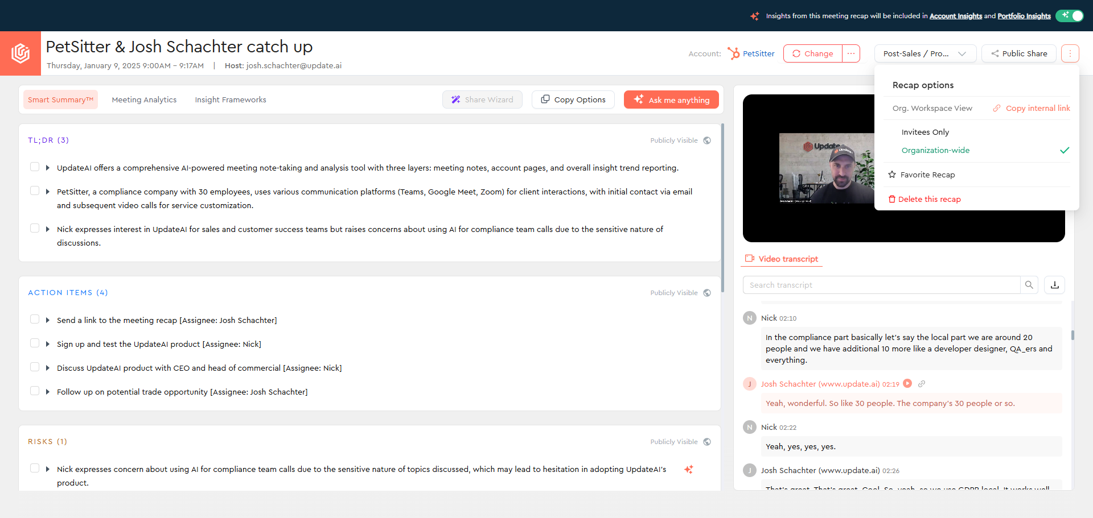Check the 'Discuss UpdateAI product with CEO' item
The height and width of the screenshot is (518, 1093).
[x=35, y=367]
